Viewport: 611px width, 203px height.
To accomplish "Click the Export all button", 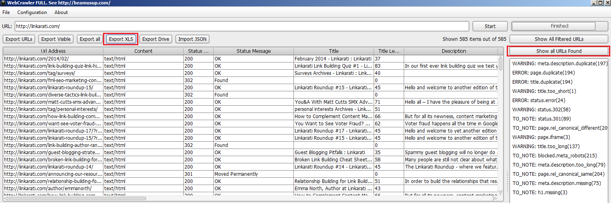I will tap(90, 39).
